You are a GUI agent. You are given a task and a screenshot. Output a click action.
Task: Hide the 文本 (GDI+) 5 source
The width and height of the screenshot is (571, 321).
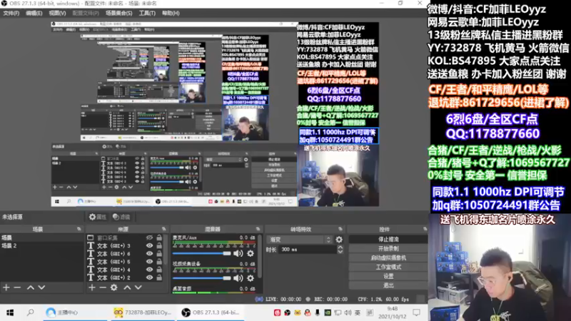pos(149,262)
